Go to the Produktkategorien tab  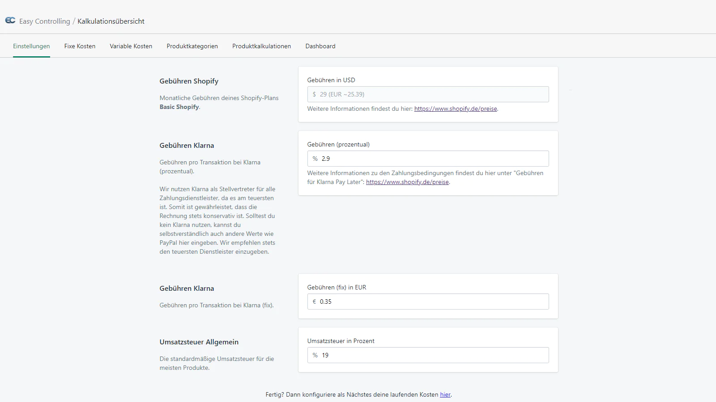point(192,46)
